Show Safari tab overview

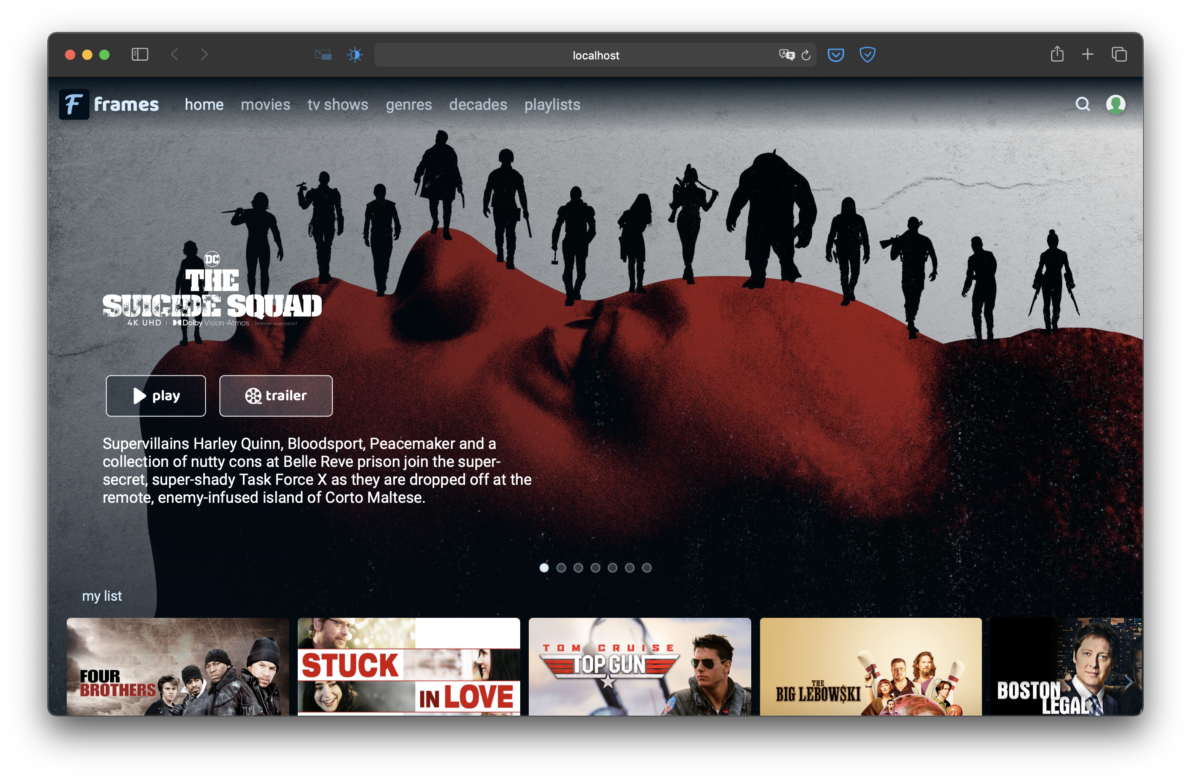click(x=1119, y=54)
